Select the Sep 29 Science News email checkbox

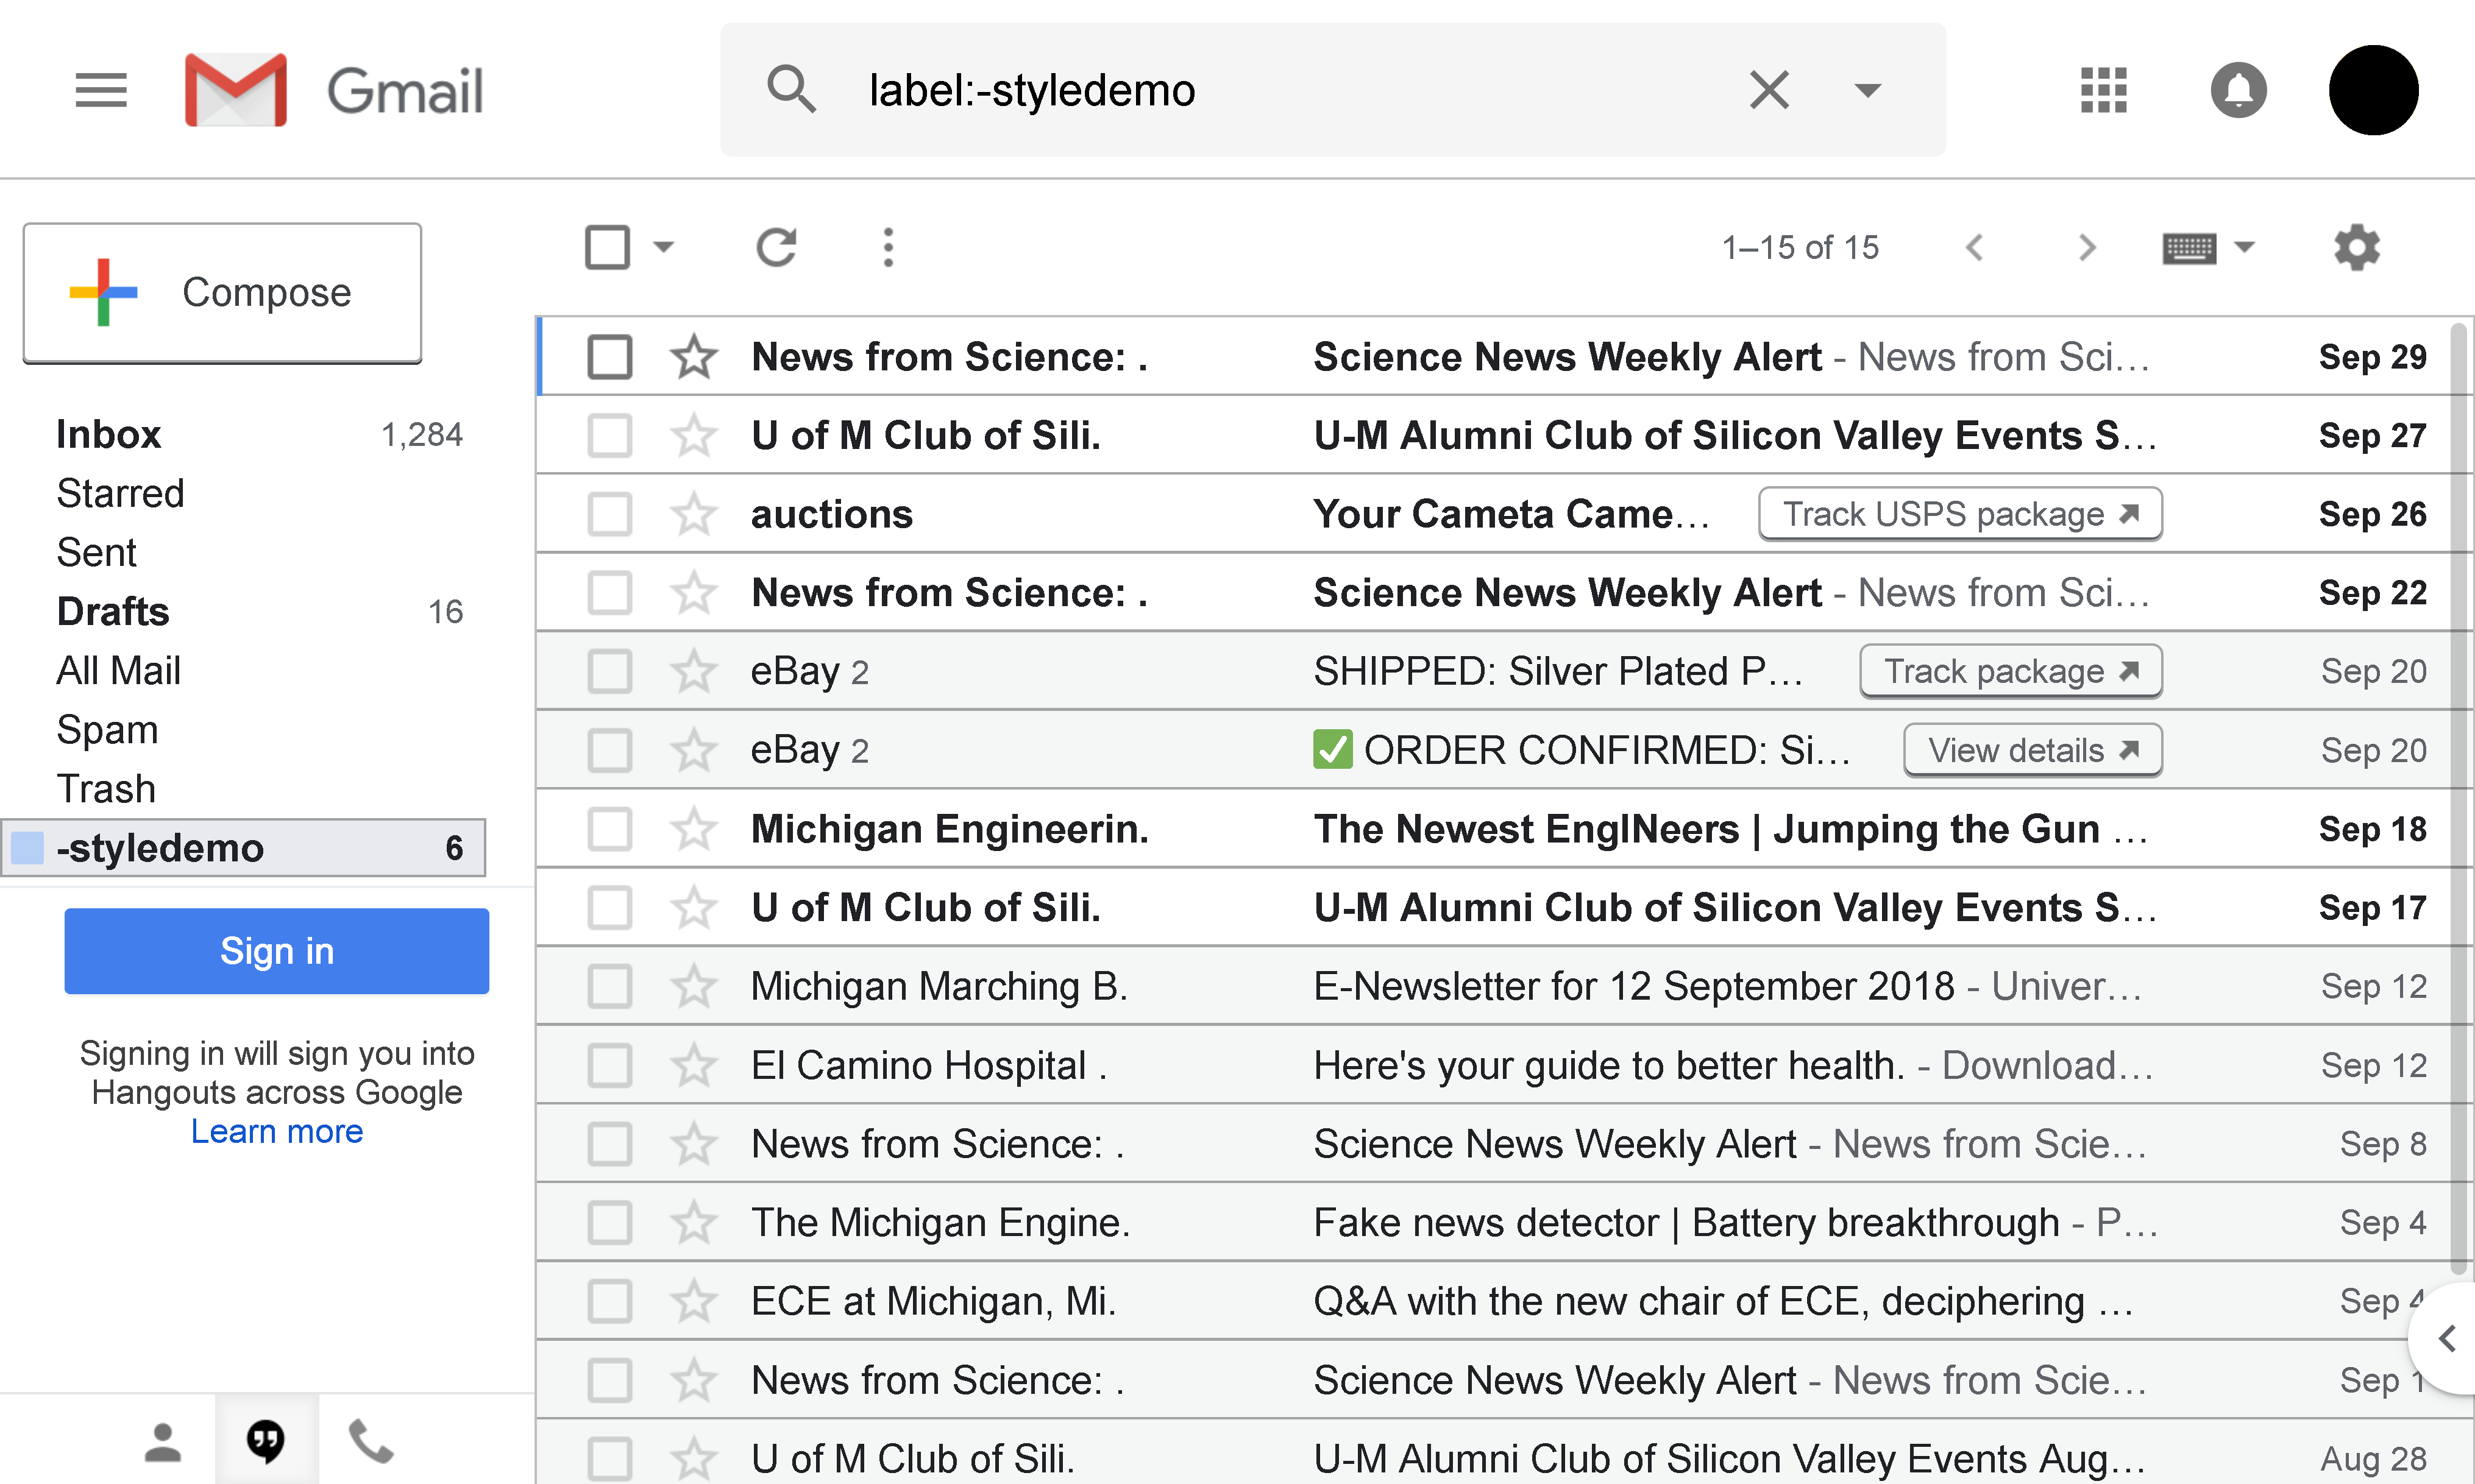tap(609, 357)
